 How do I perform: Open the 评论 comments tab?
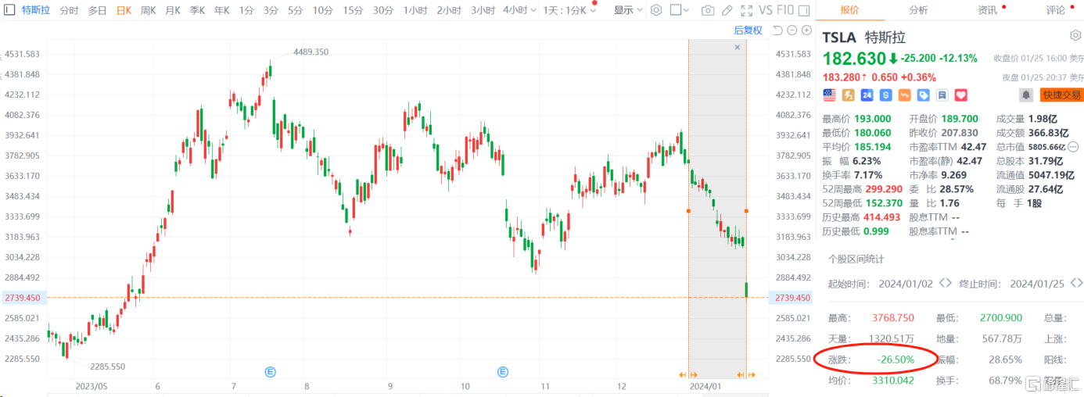click(1055, 10)
